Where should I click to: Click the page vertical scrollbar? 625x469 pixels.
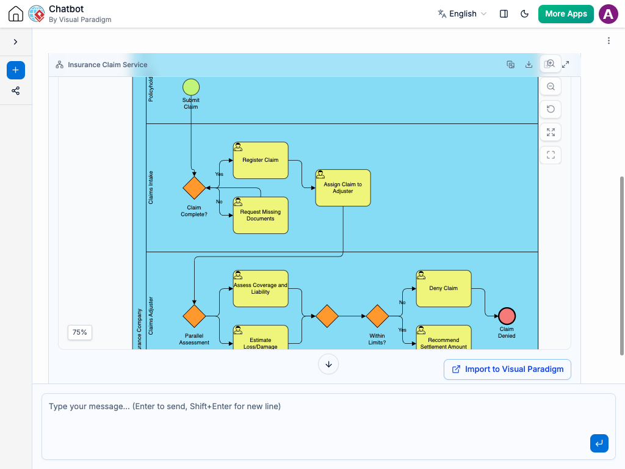pos(622,265)
